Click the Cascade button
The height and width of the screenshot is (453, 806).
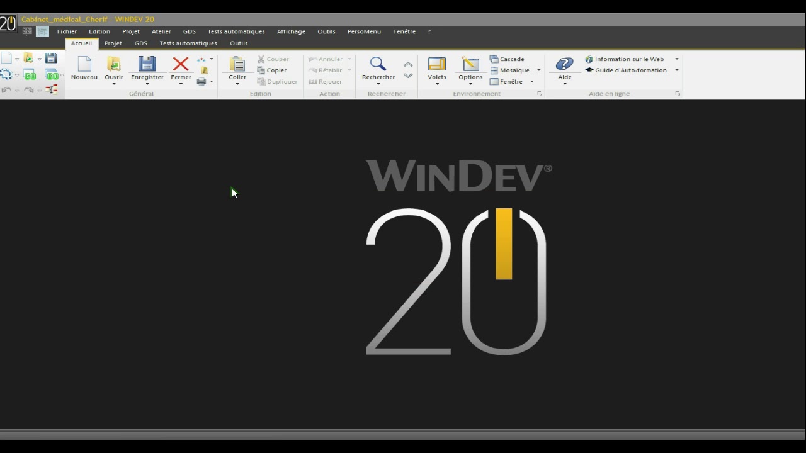[x=507, y=59]
